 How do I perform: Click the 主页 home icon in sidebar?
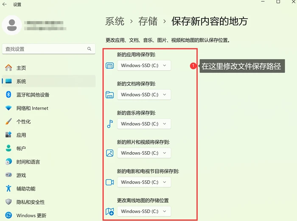pyautogui.click(x=8, y=68)
